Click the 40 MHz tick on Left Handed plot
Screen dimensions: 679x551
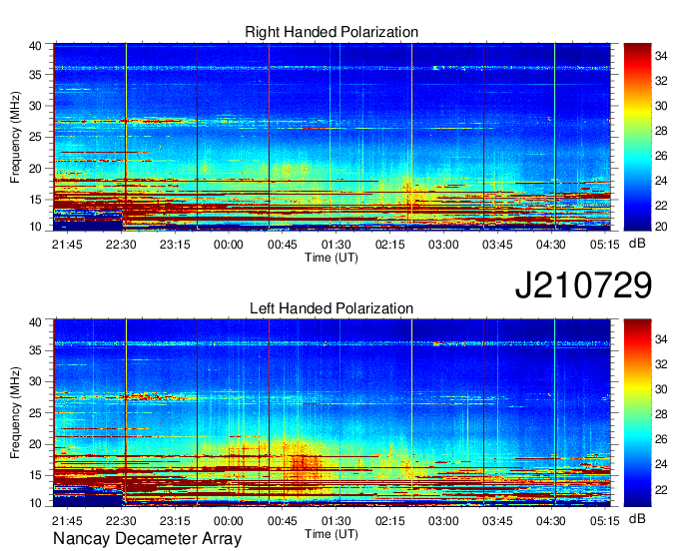coord(35,322)
